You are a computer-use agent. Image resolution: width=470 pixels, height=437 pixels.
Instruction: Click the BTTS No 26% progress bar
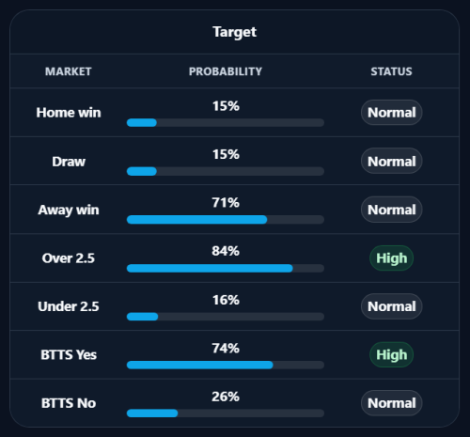(226, 413)
